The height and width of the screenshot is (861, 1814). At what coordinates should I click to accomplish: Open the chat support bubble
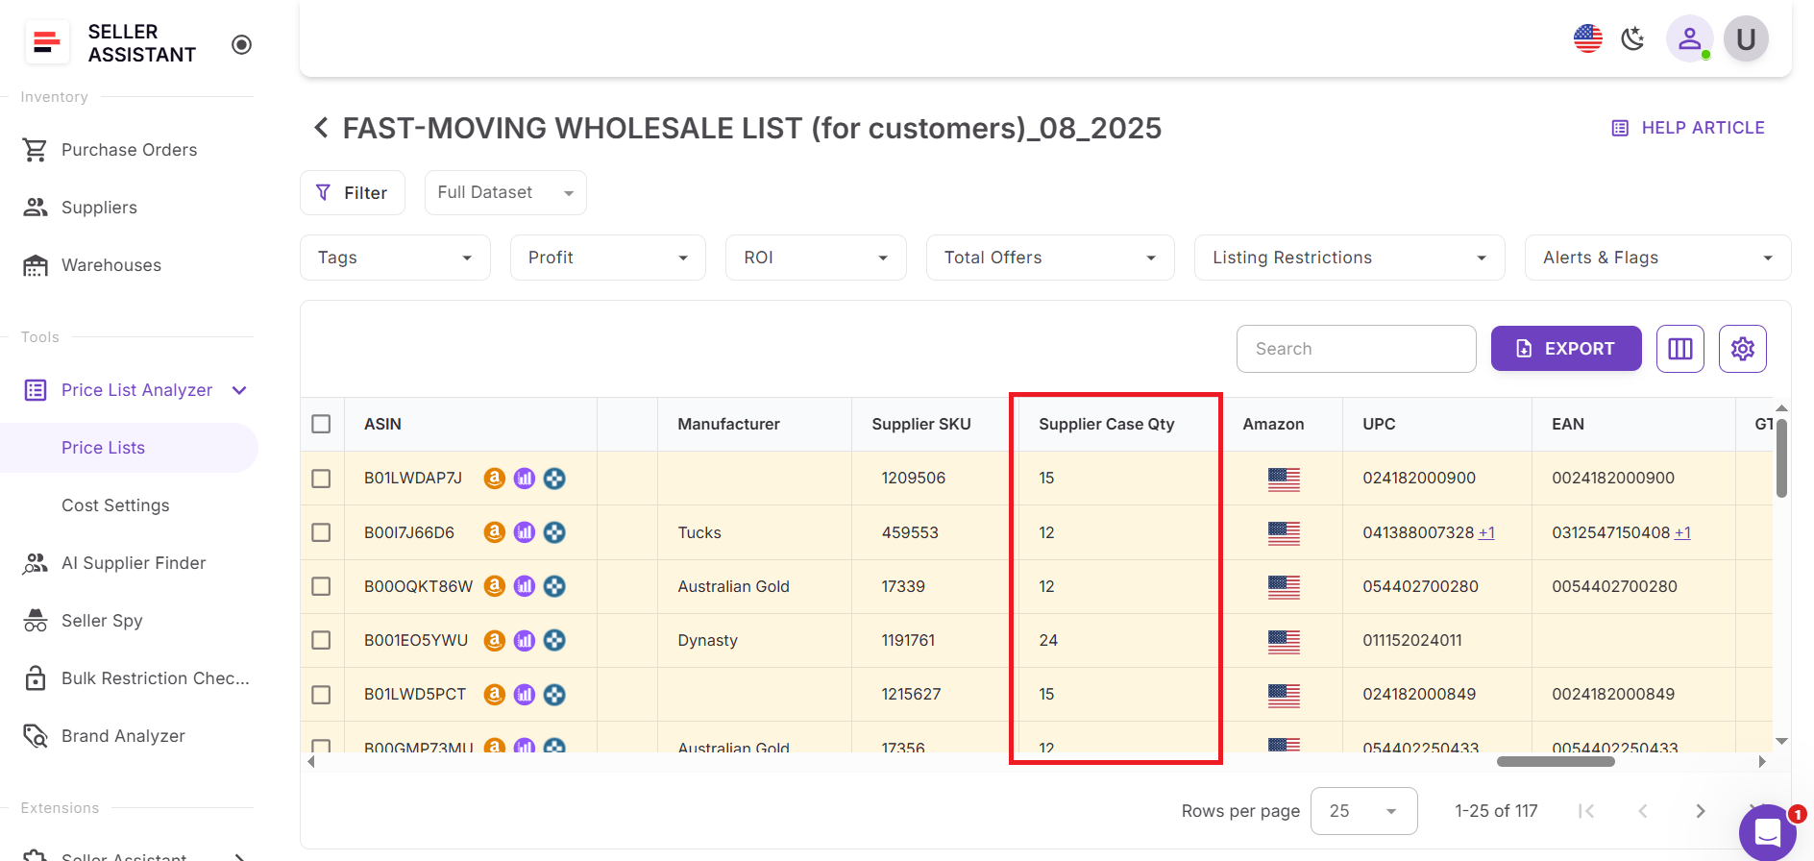(x=1767, y=831)
